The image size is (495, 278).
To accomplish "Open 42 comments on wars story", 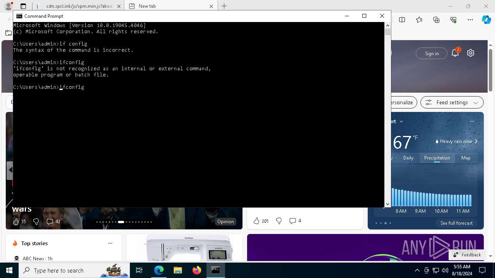I will (53, 222).
